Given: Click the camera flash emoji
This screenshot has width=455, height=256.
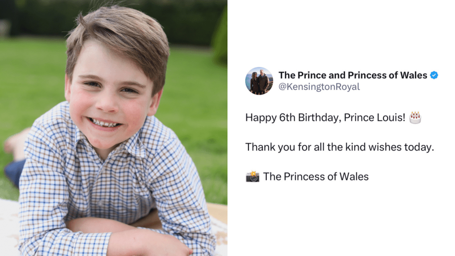Looking at the screenshot, I should point(252,176).
